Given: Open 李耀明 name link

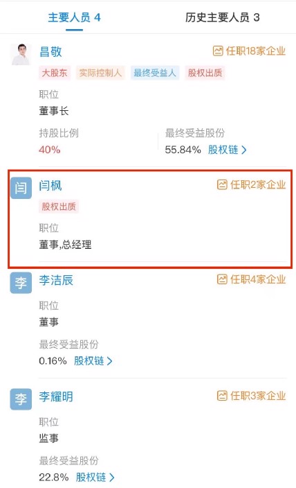Looking at the screenshot, I should (56, 397).
